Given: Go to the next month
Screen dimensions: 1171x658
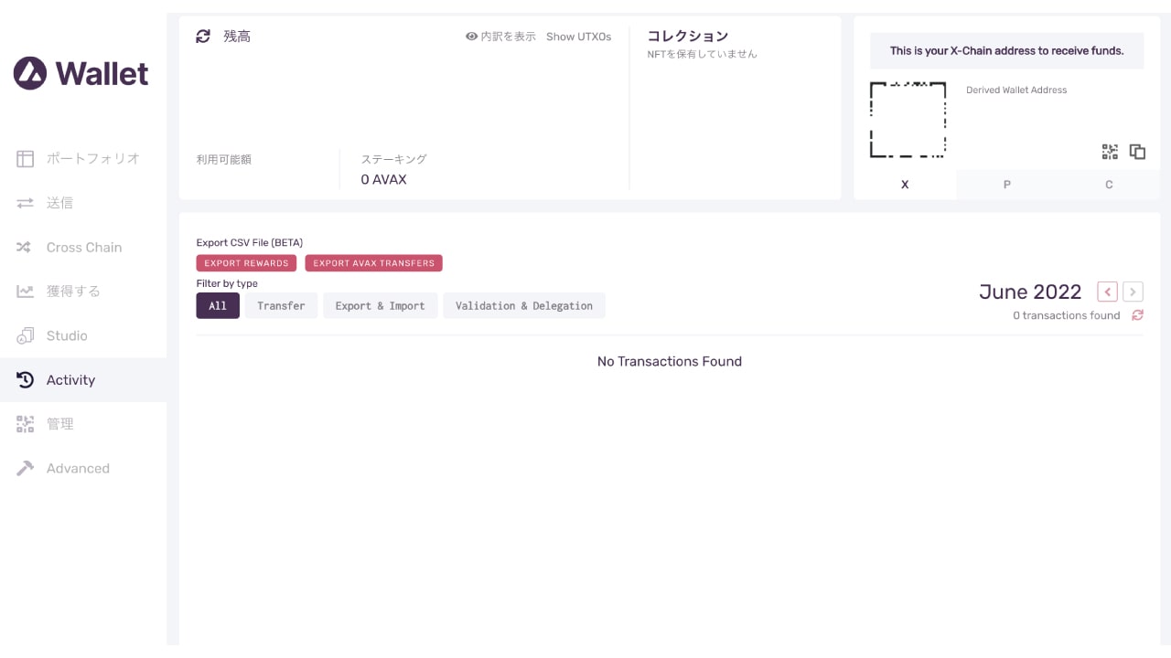Looking at the screenshot, I should pos(1133,292).
